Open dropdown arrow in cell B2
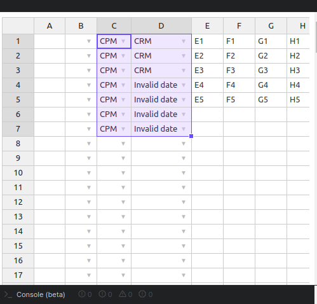 (89, 56)
